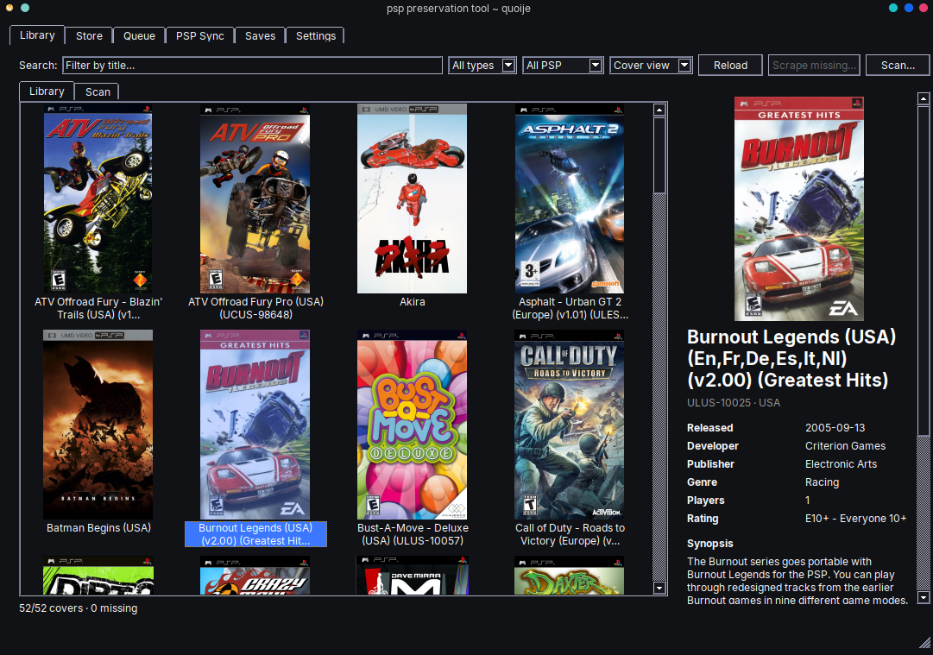Screen dimensions: 933x655
Task: Select the partially visible Dirt cover
Action: click(98, 576)
